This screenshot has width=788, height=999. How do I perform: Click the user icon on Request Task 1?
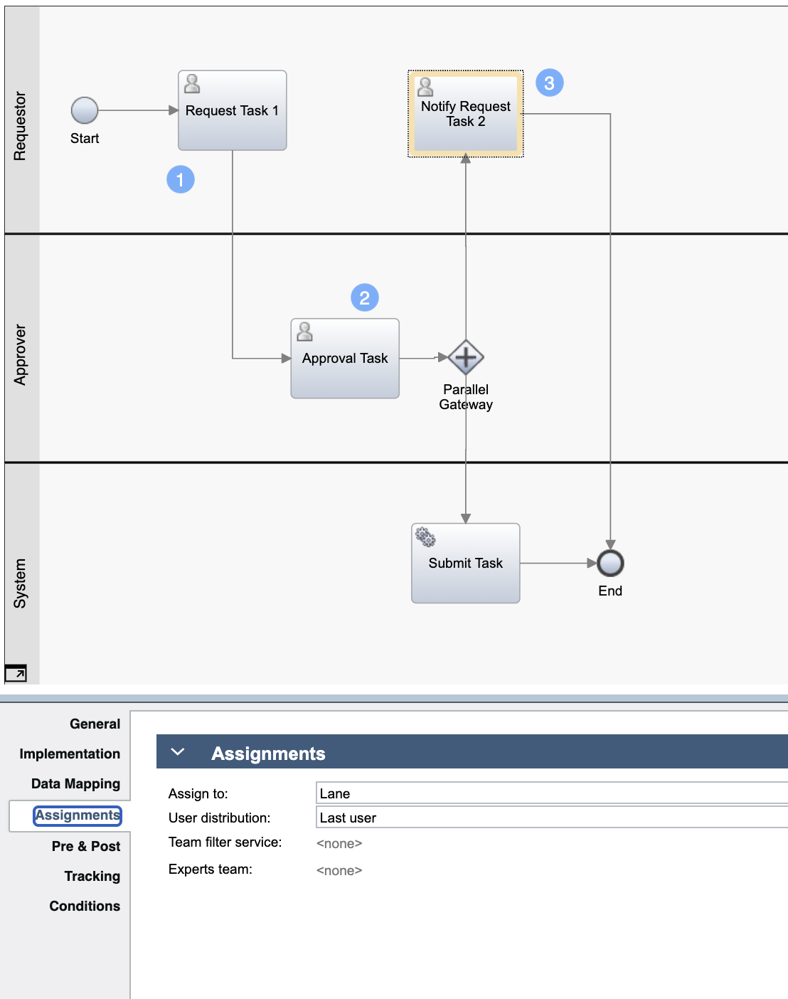coord(191,83)
